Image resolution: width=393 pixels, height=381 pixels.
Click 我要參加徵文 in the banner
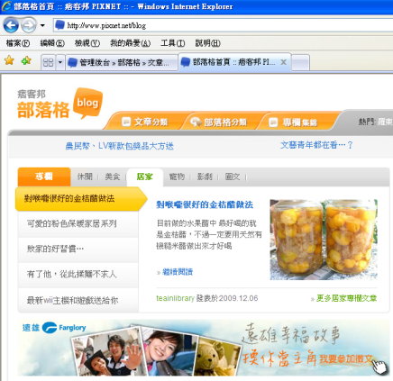click(346, 358)
